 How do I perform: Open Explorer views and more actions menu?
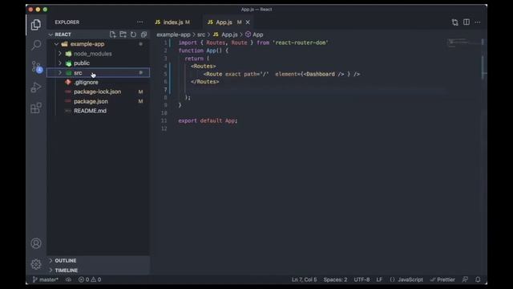point(140,22)
